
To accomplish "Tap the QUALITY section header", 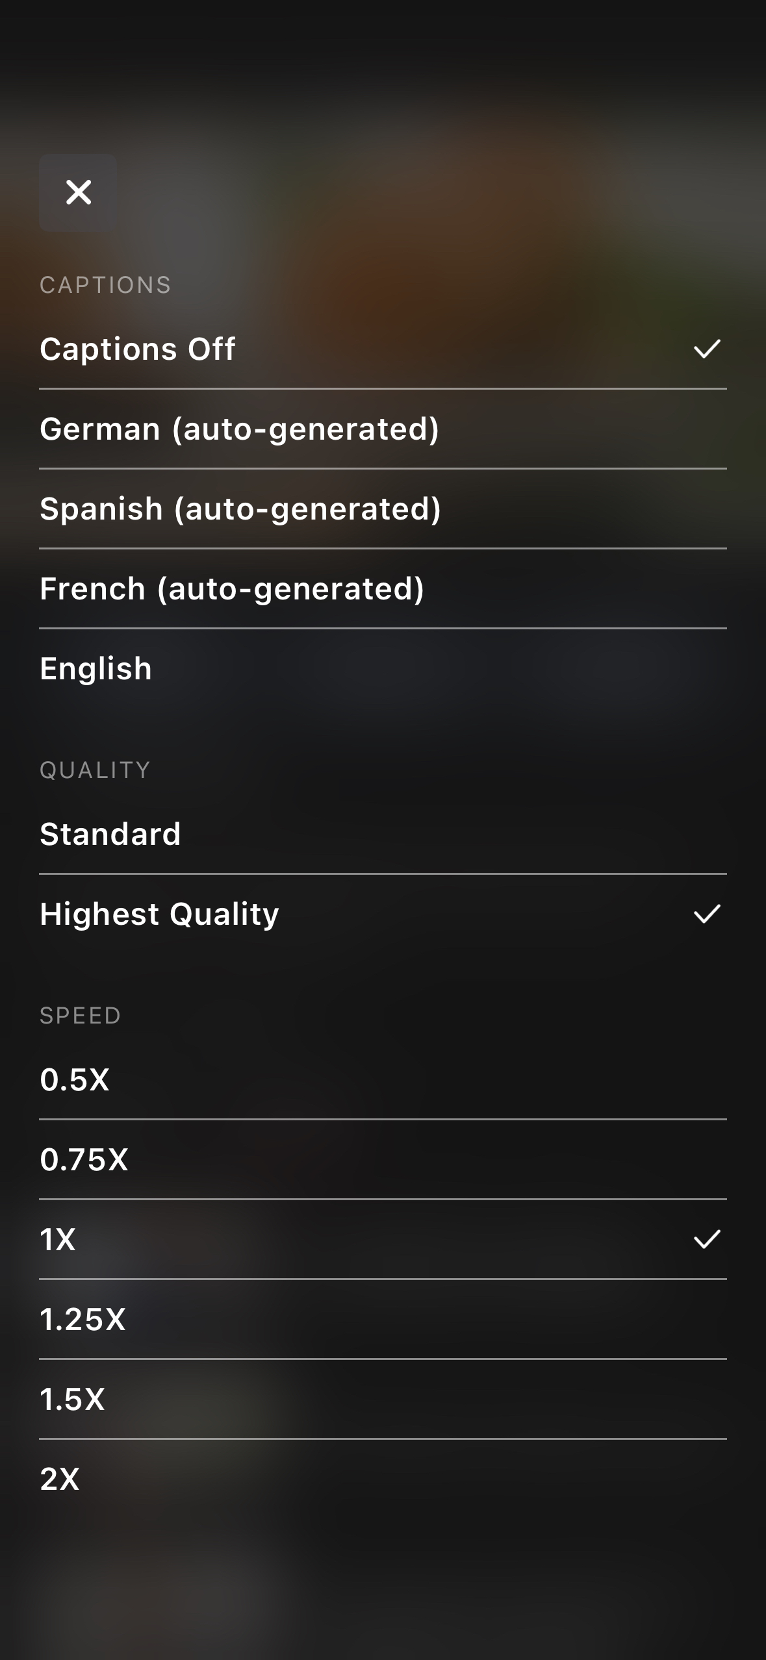I will coord(95,770).
